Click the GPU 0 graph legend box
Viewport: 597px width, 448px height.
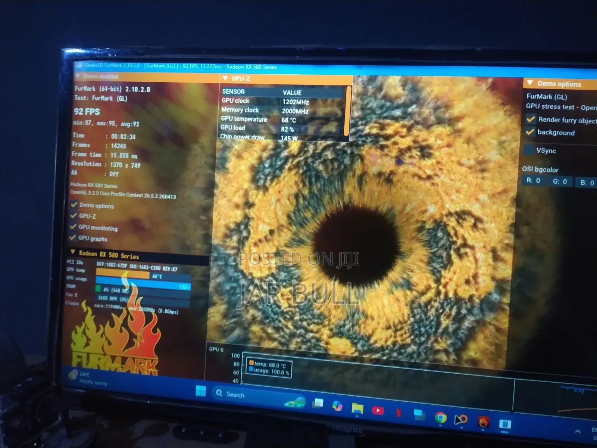[x=269, y=367]
